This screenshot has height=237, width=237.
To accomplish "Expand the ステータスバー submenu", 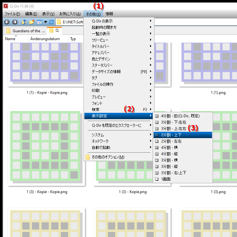I will click(119, 65).
